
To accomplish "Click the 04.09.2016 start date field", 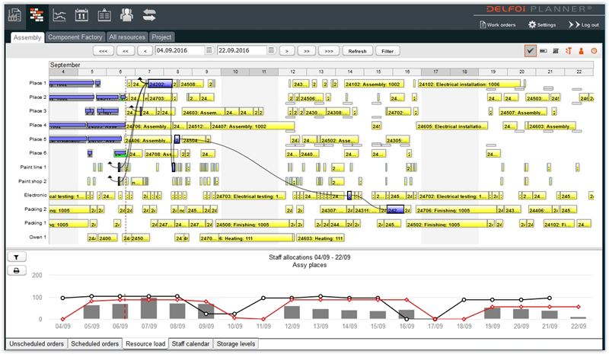I will 179,51.
